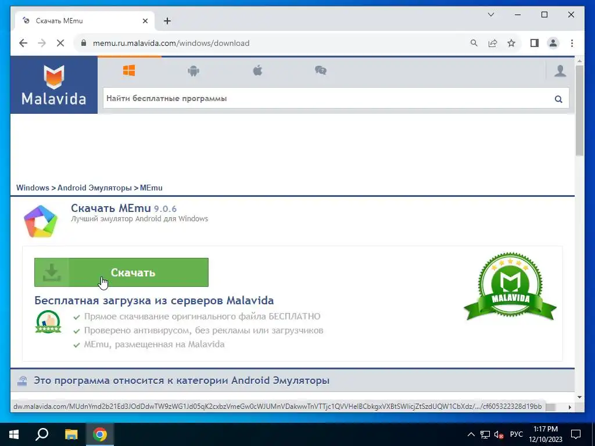The image size is (595, 446).
Task: Click the scrollbar up arrow
Action: 579,60
